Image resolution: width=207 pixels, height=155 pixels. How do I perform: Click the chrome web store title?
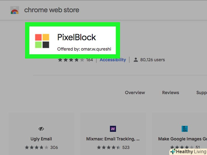[52, 10]
